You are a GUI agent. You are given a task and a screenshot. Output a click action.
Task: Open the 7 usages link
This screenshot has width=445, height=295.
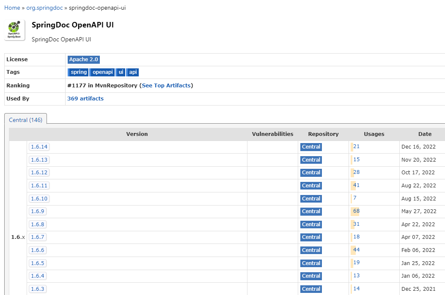tap(355, 198)
